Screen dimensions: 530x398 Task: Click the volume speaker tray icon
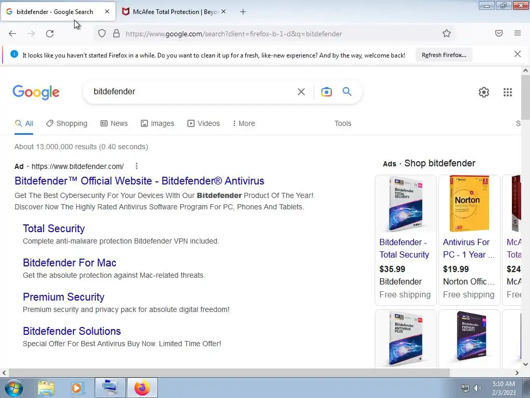478,388
